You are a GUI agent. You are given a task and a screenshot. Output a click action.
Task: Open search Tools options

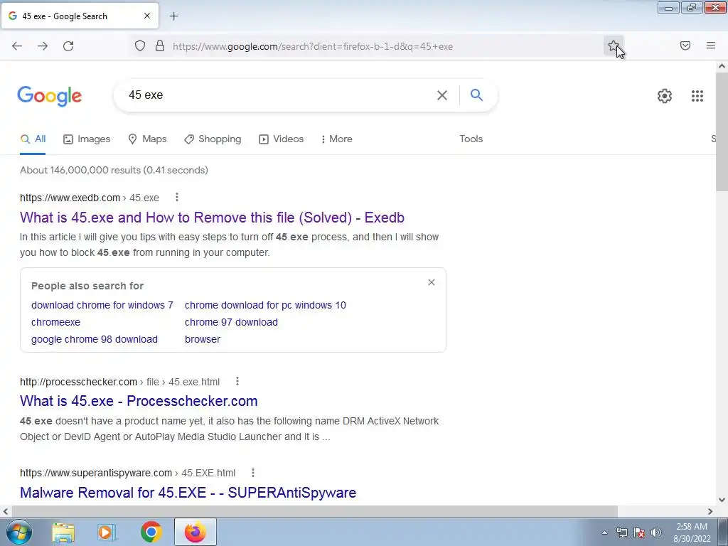[x=471, y=139]
